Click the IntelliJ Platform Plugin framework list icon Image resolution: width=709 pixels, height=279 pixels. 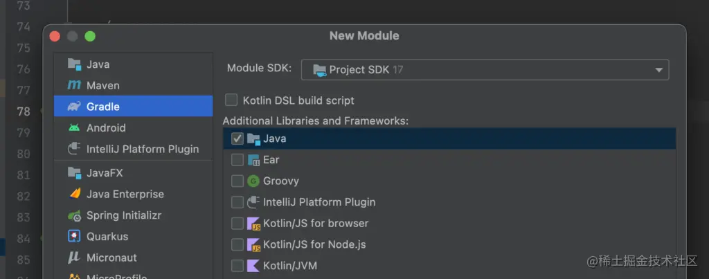pos(253,202)
